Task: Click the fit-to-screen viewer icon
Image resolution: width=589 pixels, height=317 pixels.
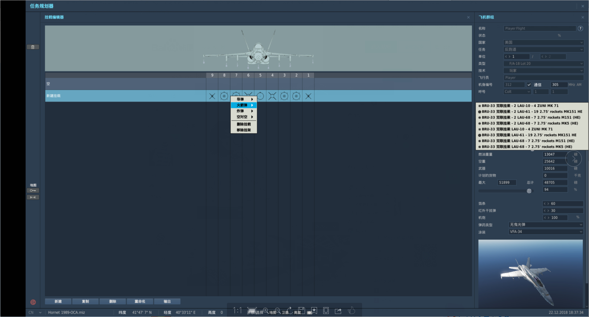Action: click(x=252, y=311)
